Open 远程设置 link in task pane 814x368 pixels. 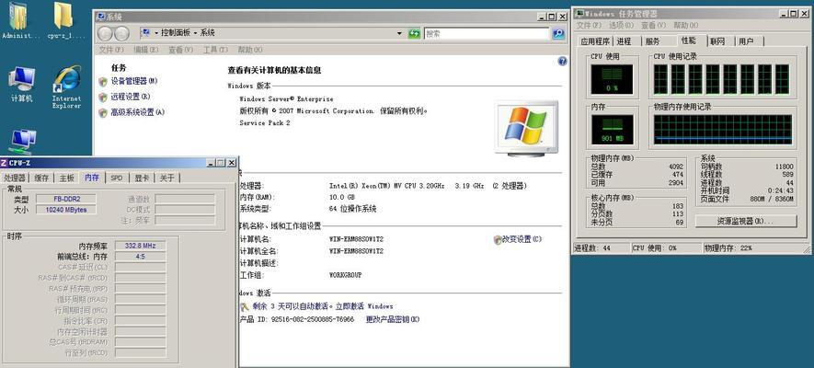131,98
